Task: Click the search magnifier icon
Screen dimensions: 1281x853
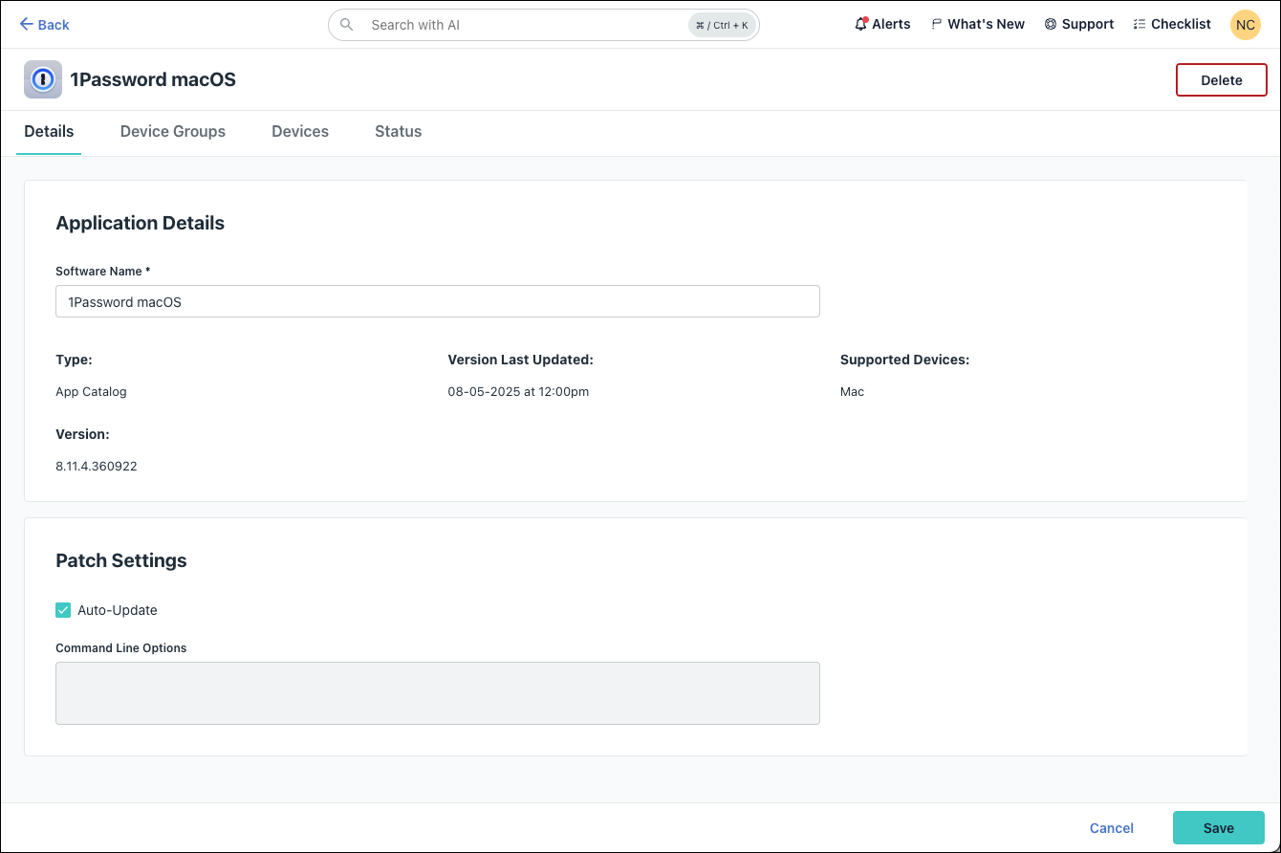Action: click(346, 25)
